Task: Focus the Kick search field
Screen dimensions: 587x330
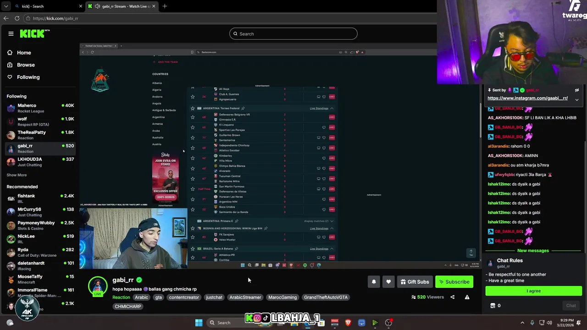Action: click(x=293, y=34)
